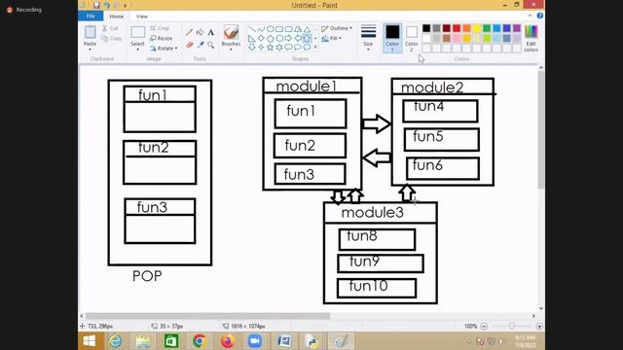The width and height of the screenshot is (623, 350).
Task: Collapse the ribbon with the chevron
Action: (x=530, y=16)
